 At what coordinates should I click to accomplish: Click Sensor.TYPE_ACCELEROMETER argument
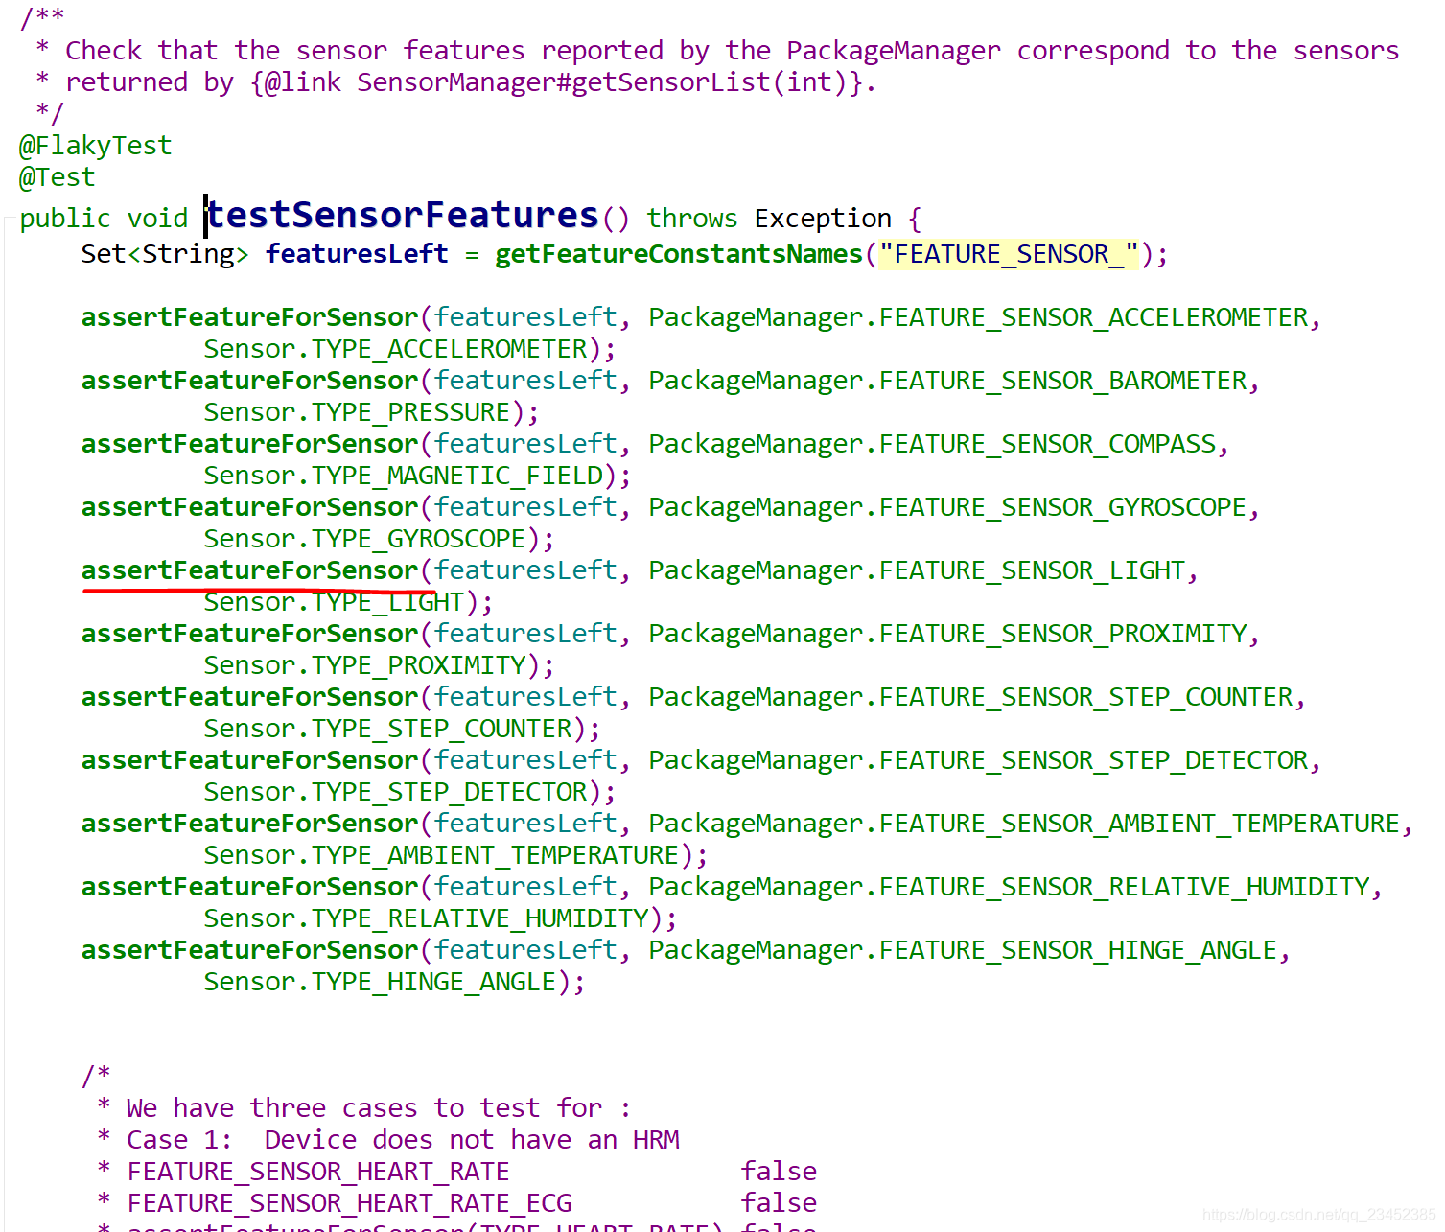click(395, 349)
